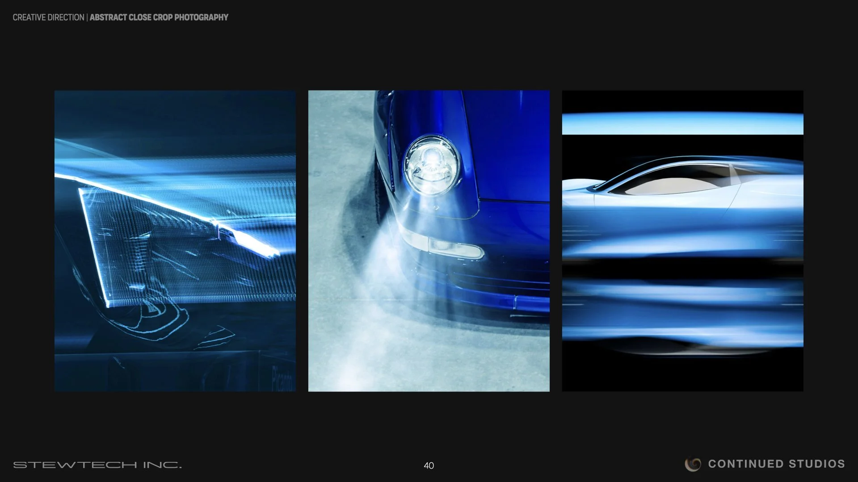The image size is (858, 482).
Task: Click the faint Picanto text in left photo
Action: pyautogui.click(x=282, y=378)
